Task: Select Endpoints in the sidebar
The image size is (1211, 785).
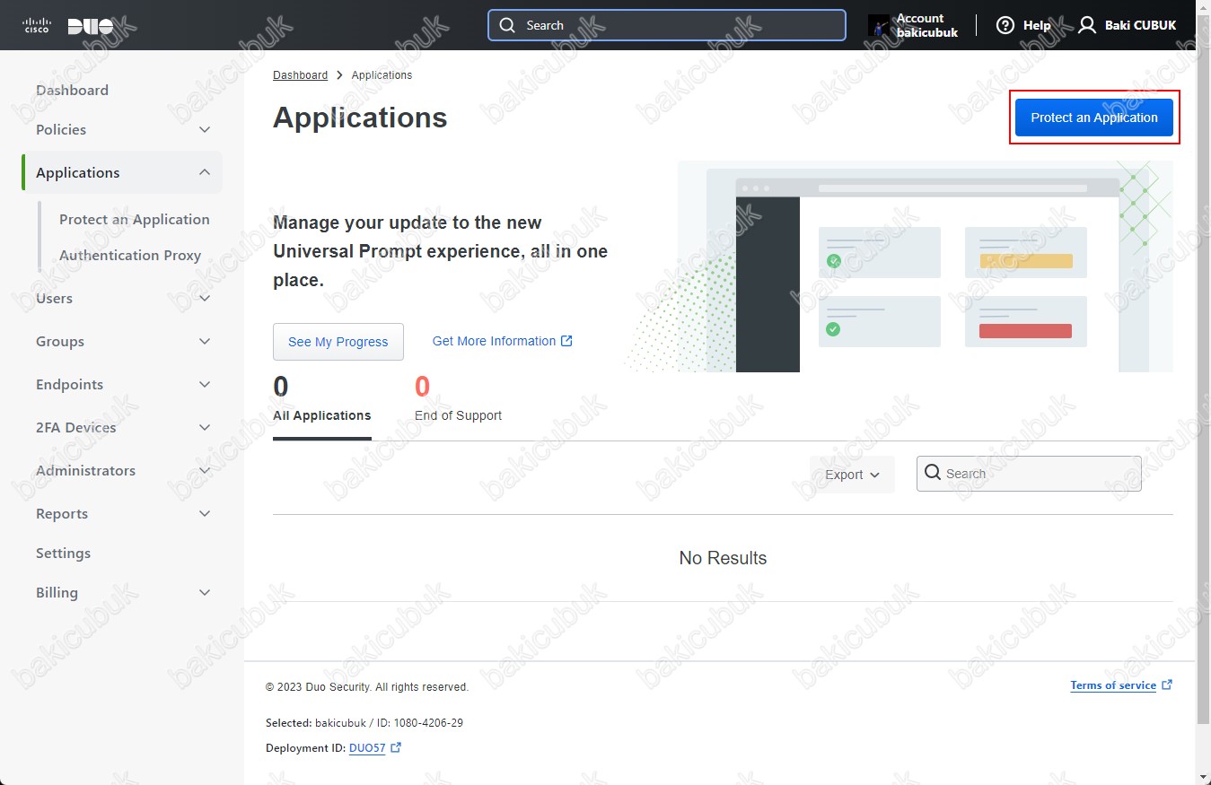Action: [69, 384]
